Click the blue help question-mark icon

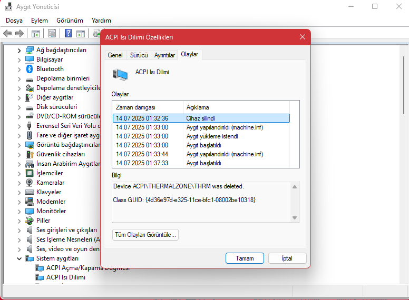(x=68, y=33)
